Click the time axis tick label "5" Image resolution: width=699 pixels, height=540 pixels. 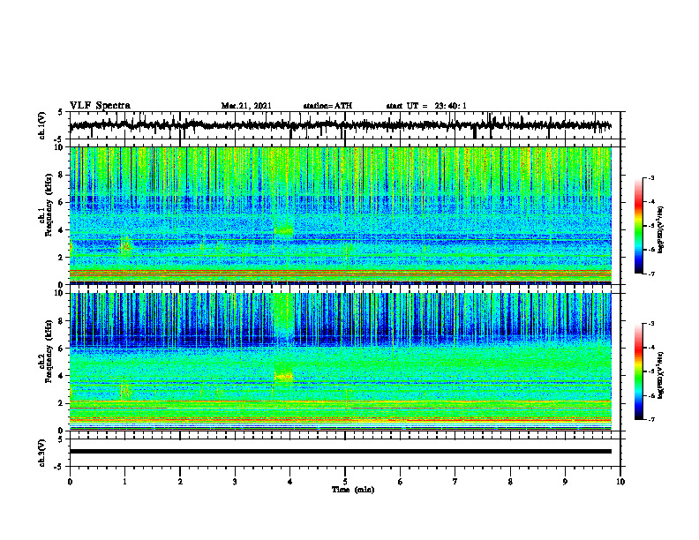click(345, 482)
